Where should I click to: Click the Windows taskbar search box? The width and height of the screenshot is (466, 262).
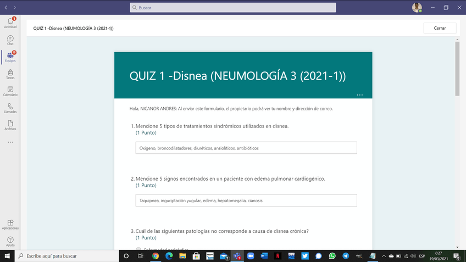pyautogui.click(x=66, y=256)
